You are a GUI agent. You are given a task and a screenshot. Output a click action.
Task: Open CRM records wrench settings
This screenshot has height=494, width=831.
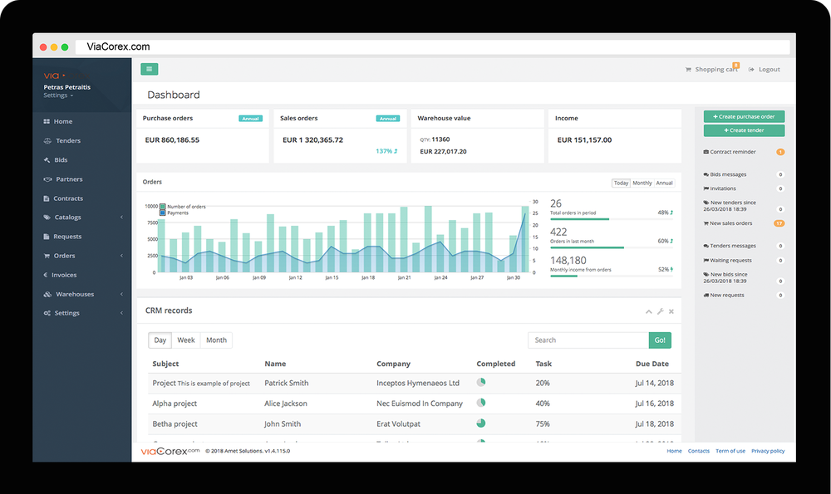(x=661, y=312)
